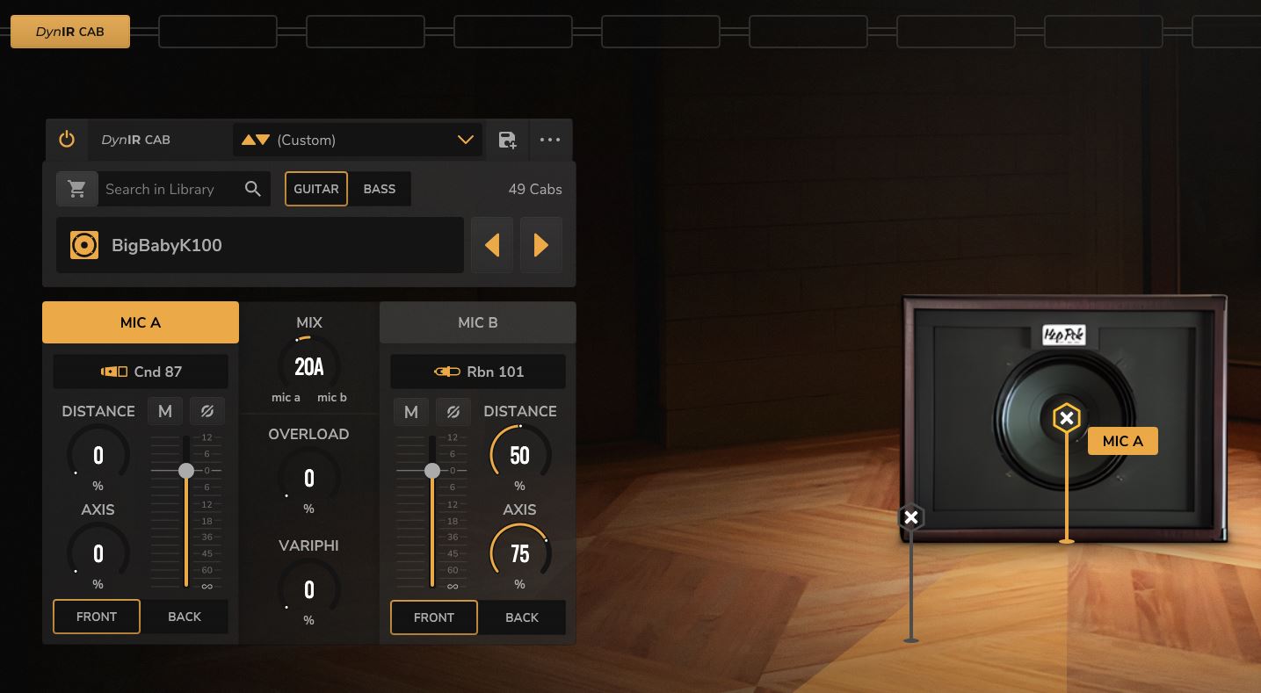Click the 'mic a' label under MIX
1261x693 pixels.
286,398
